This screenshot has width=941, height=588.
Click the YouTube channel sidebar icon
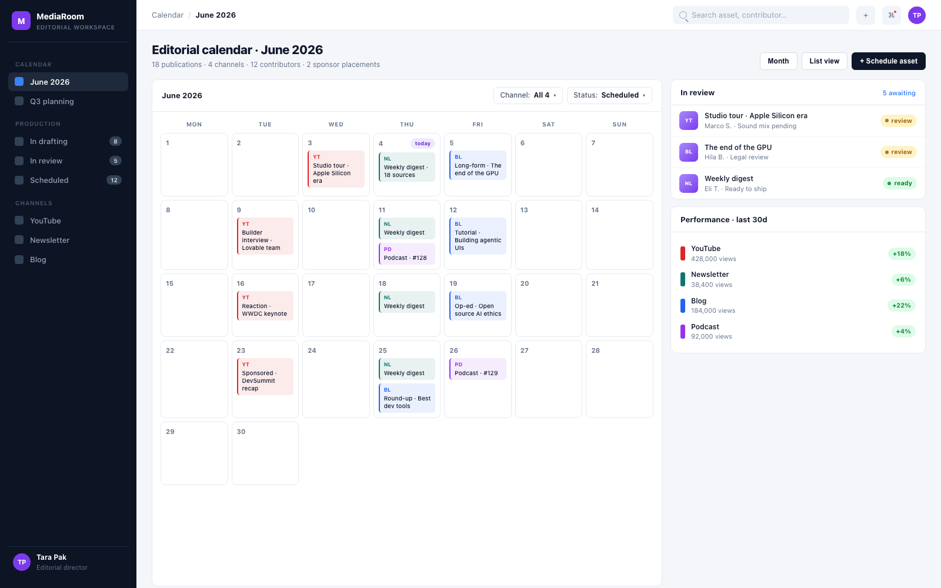[x=19, y=220]
